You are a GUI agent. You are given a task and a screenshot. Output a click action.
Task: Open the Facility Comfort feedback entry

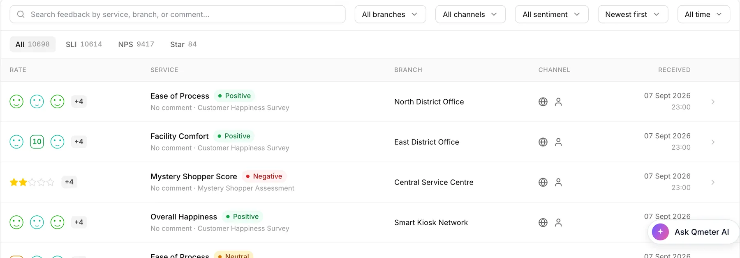(x=179, y=136)
